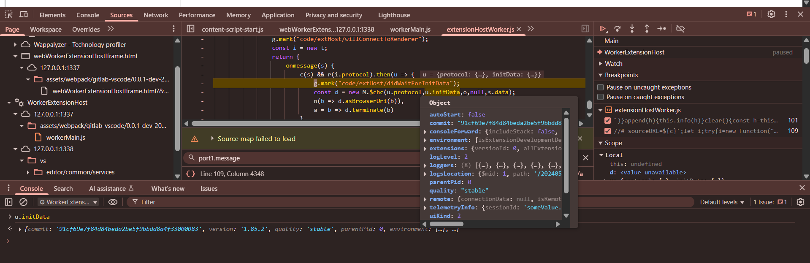Expand the environment property in tooltip
Image resolution: width=810 pixels, height=263 pixels.
coord(425,140)
